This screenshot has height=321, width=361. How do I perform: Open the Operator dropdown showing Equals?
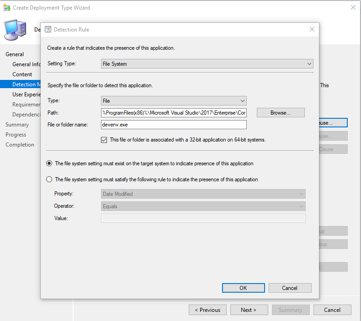coord(203,206)
